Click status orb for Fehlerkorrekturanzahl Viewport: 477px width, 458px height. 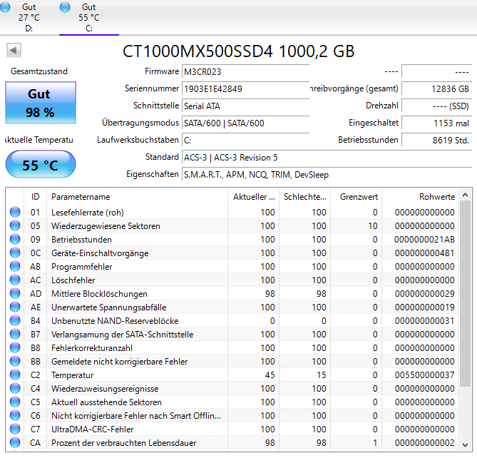tap(15, 348)
